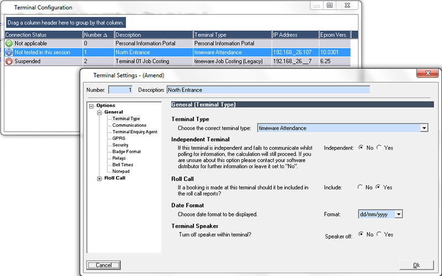442x276 pixels.
Task: Click the red Suspended status icon
Action: [x=9, y=62]
